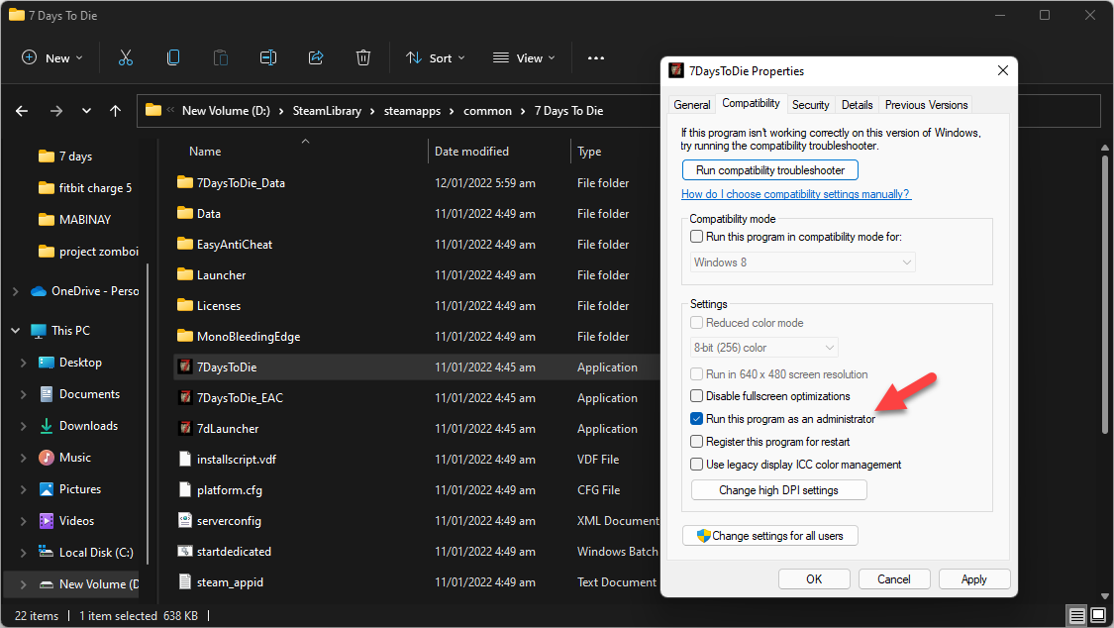Viewport: 1114px width, 628px height.
Task: Select the 7dLauncher application icon
Action: 185,428
